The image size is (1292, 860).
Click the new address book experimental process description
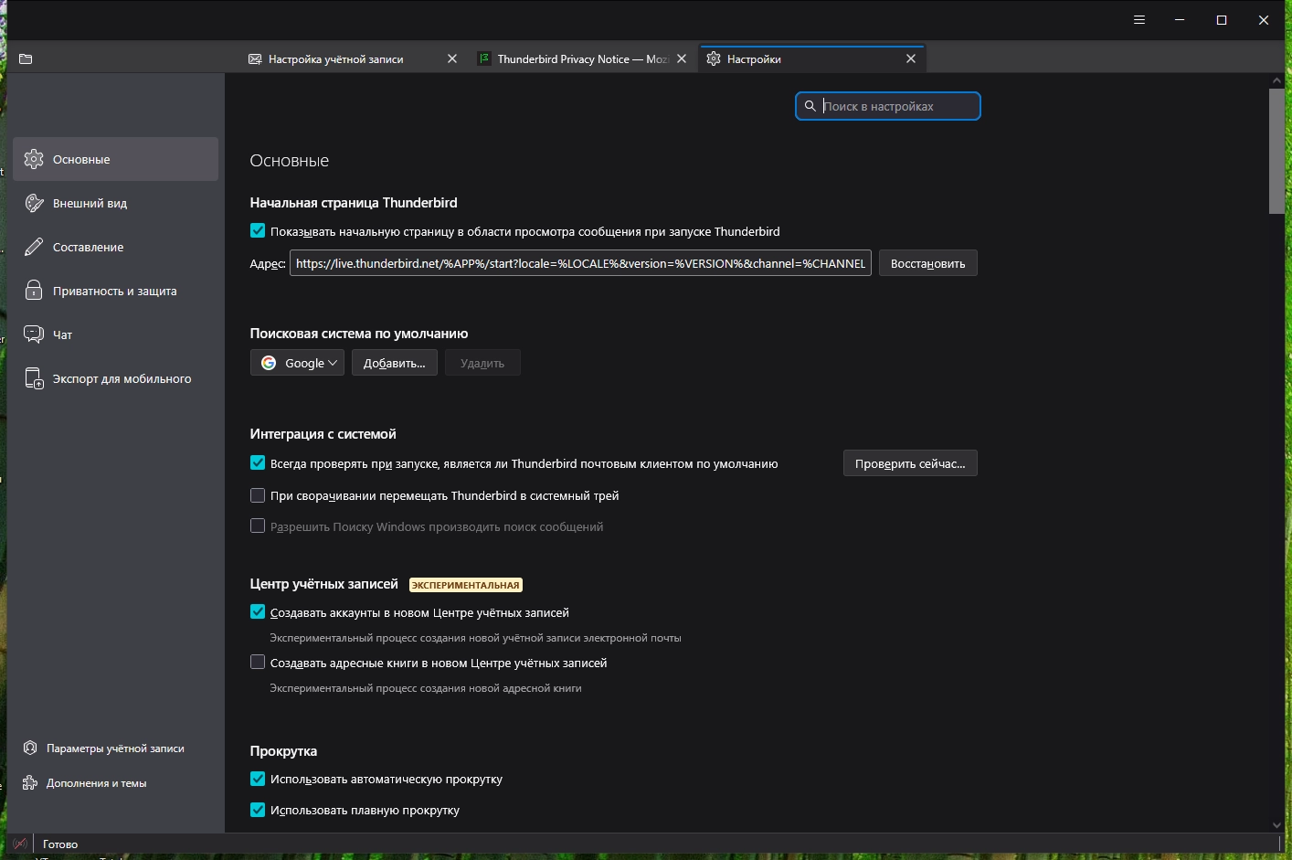426,688
